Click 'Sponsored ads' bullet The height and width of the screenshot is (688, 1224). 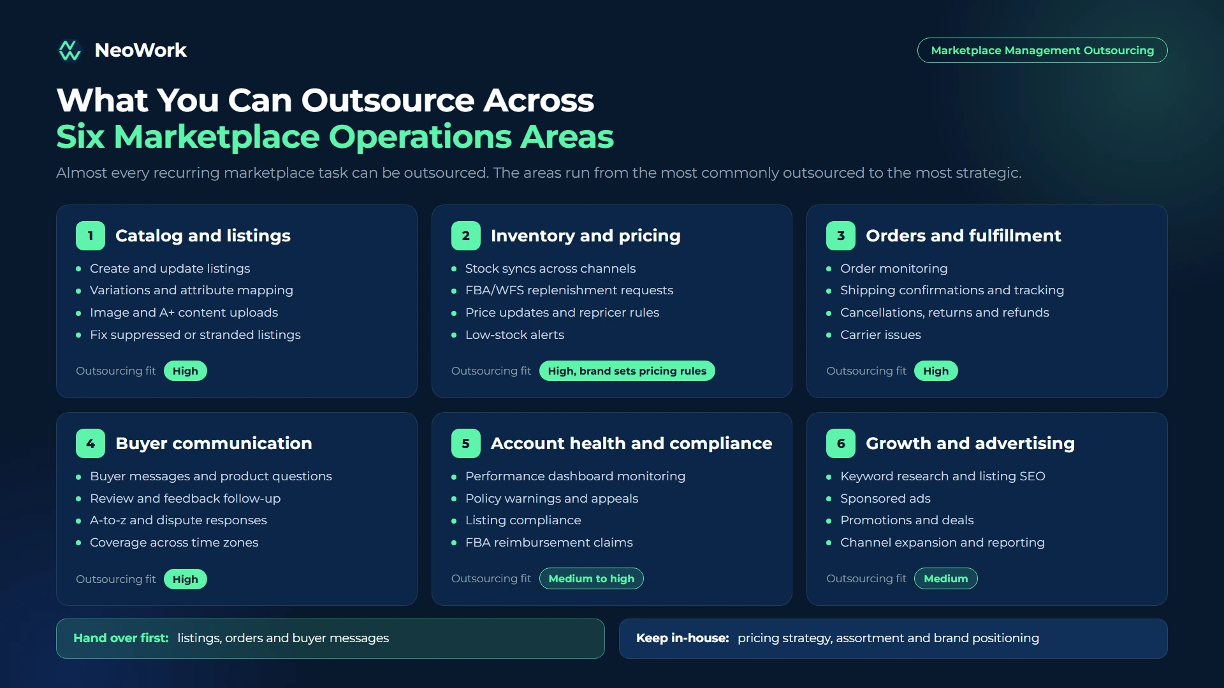coord(885,499)
